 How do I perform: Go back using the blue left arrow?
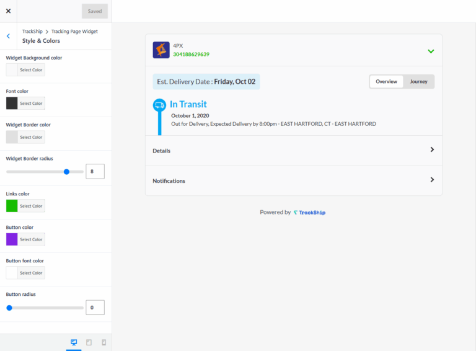click(x=8, y=36)
